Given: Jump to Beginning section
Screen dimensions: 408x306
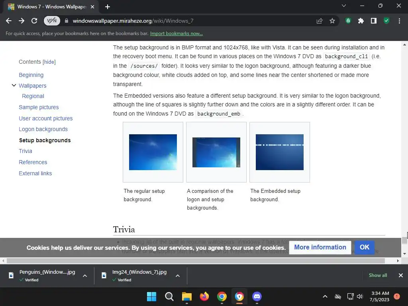Looking at the screenshot, I should [31, 75].
